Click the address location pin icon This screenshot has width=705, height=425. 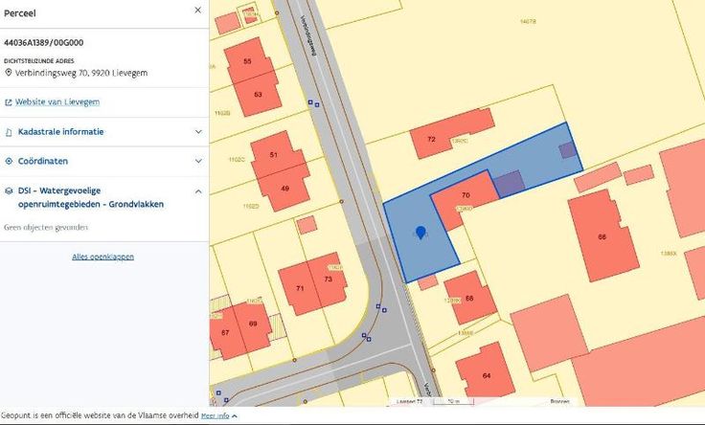[9, 73]
